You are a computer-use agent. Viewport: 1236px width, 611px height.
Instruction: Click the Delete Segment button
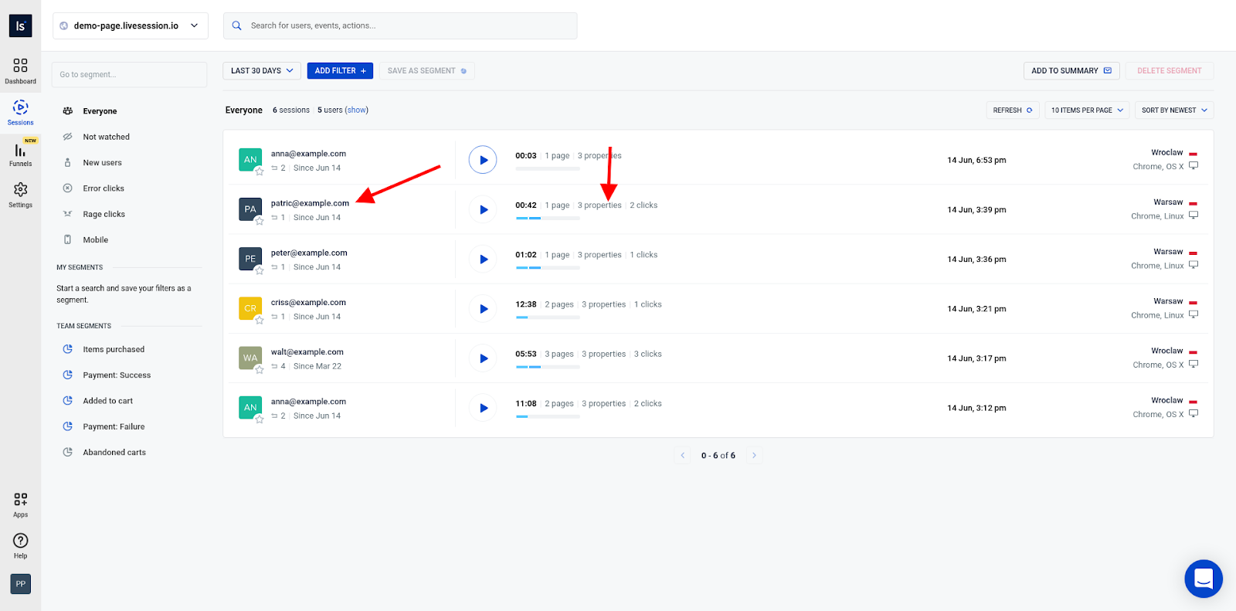(x=1169, y=70)
